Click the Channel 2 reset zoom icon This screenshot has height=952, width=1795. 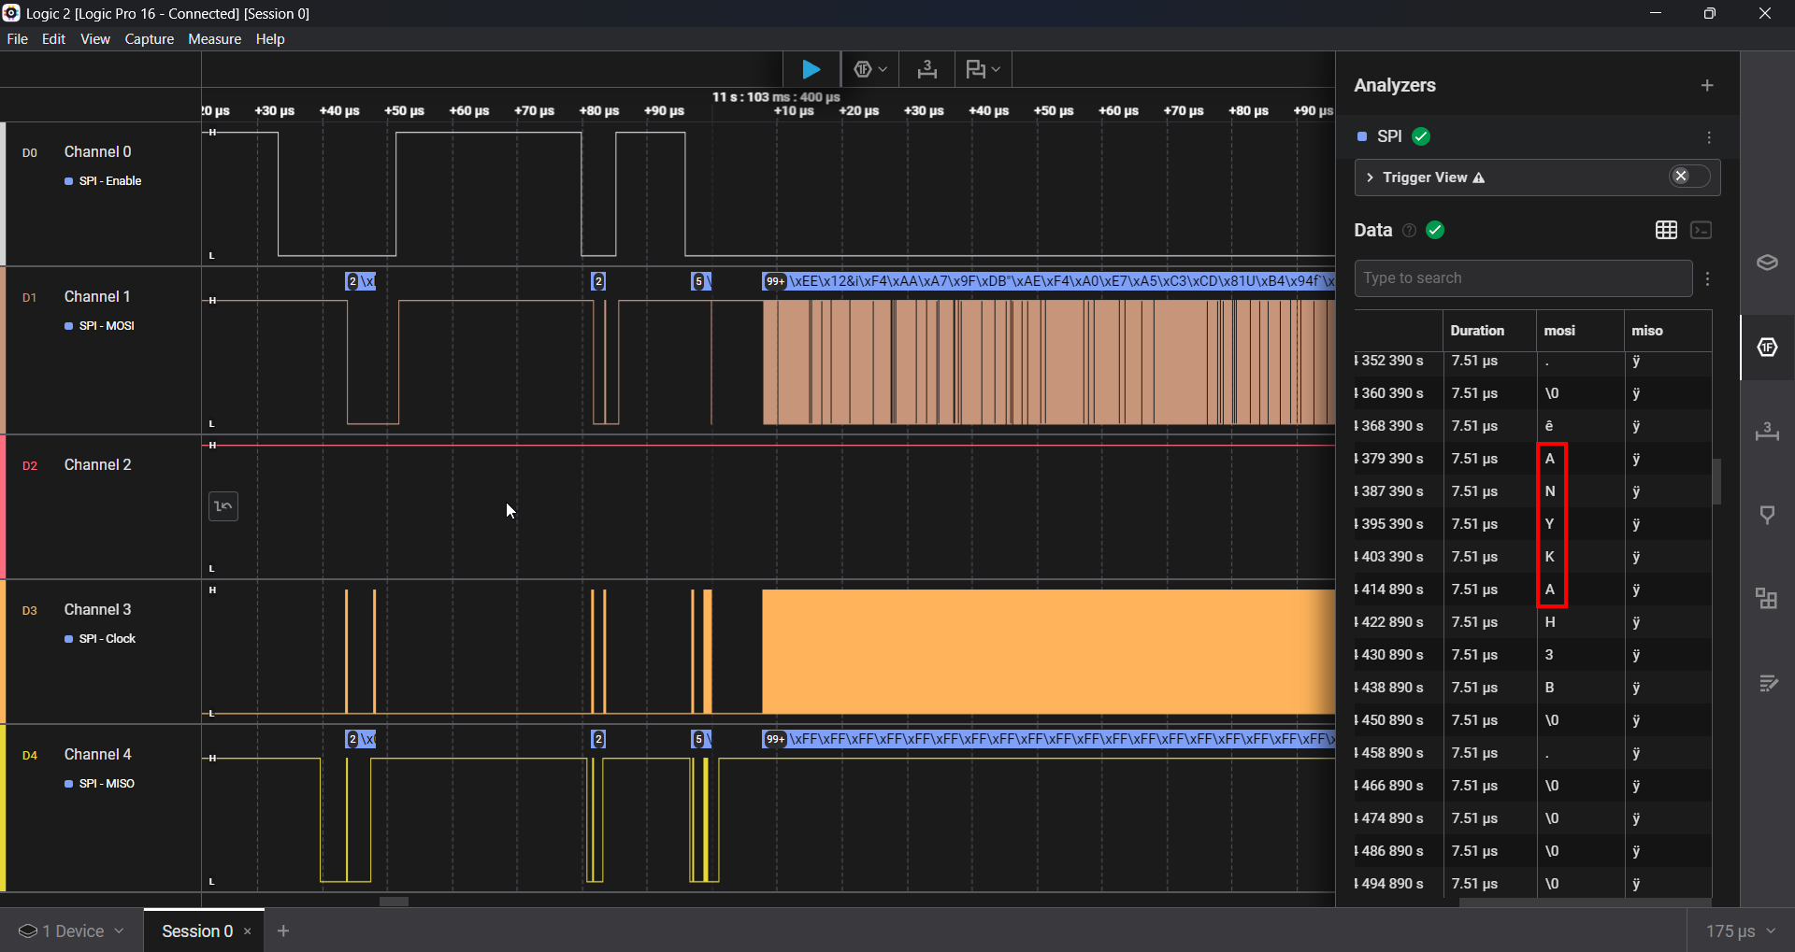coord(223,506)
